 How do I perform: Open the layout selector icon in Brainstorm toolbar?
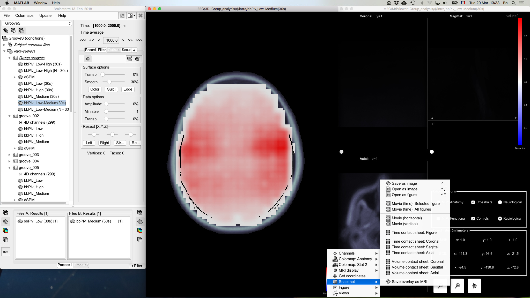pos(131,16)
